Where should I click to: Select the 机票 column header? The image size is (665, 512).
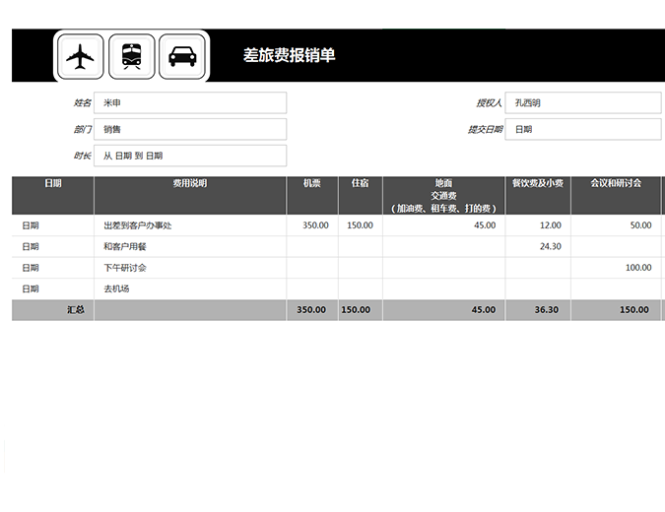(x=312, y=195)
